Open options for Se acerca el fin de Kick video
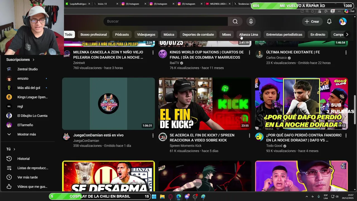This screenshot has height=201, width=357. click(249, 135)
